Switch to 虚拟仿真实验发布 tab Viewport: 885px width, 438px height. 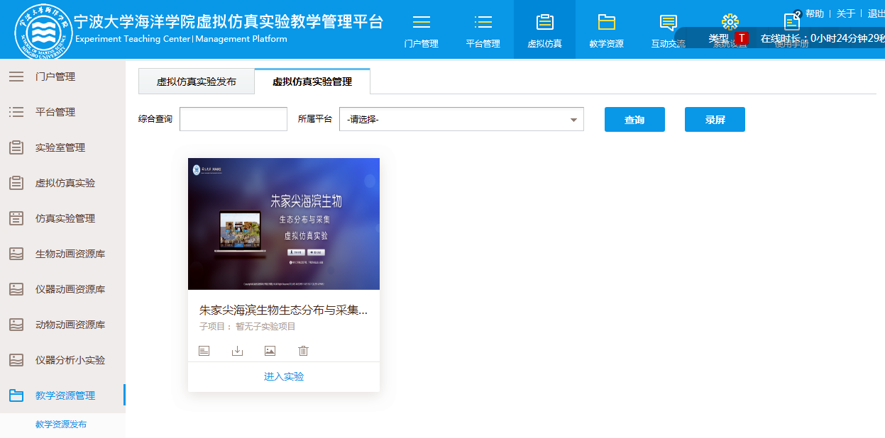196,82
